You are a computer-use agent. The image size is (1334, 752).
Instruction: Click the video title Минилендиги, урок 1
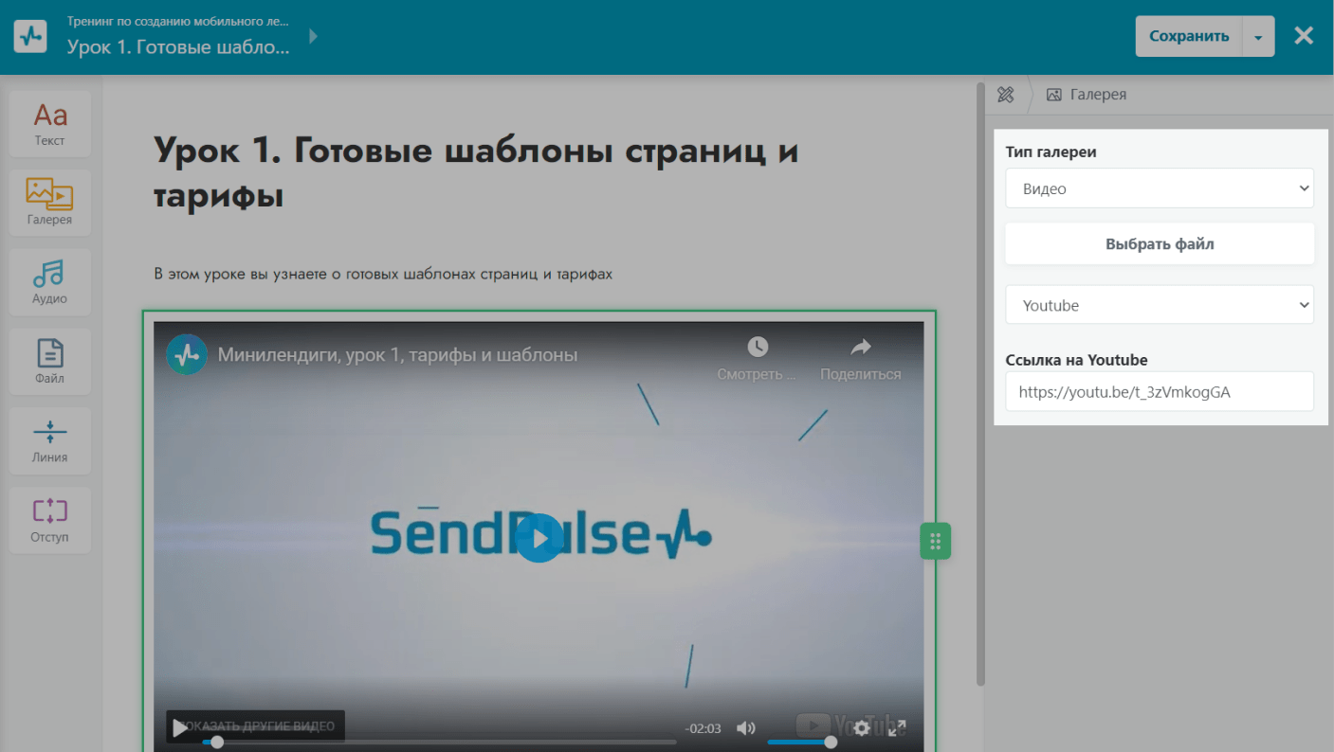pyautogui.click(x=397, y=355)
